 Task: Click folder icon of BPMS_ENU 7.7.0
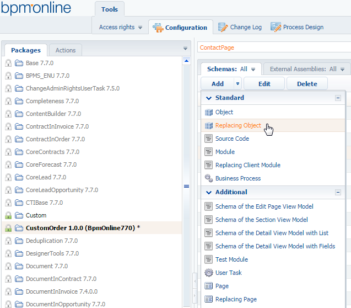click(19, 76)
